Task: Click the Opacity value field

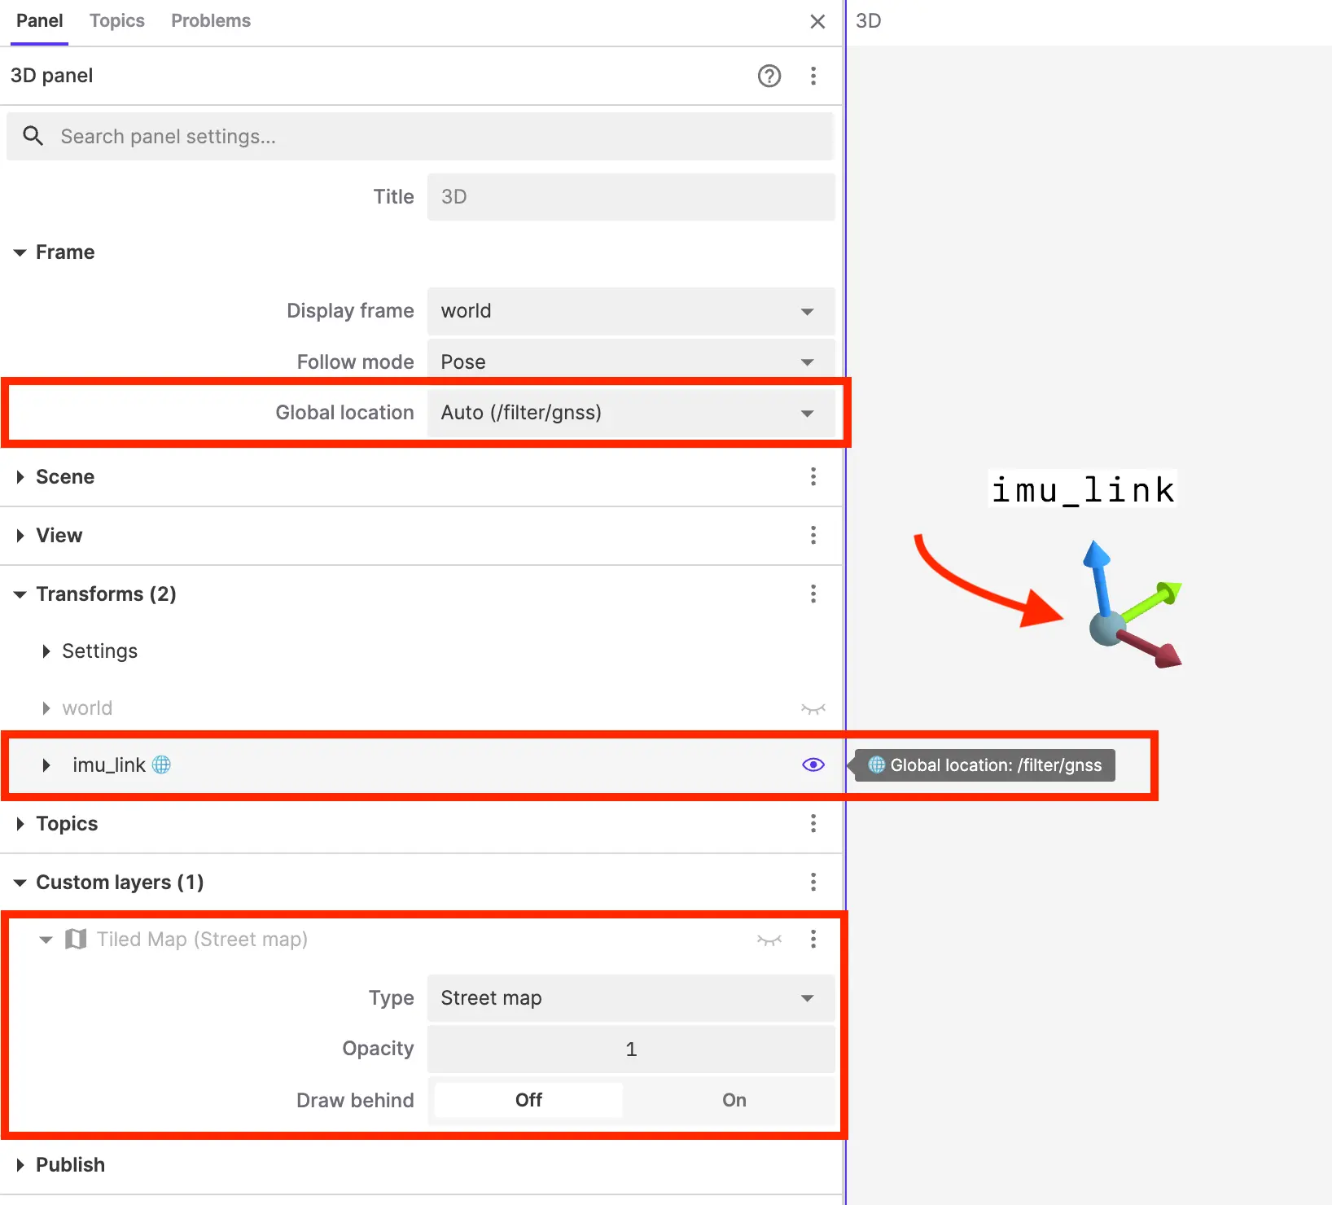Action: point(630,1049)
